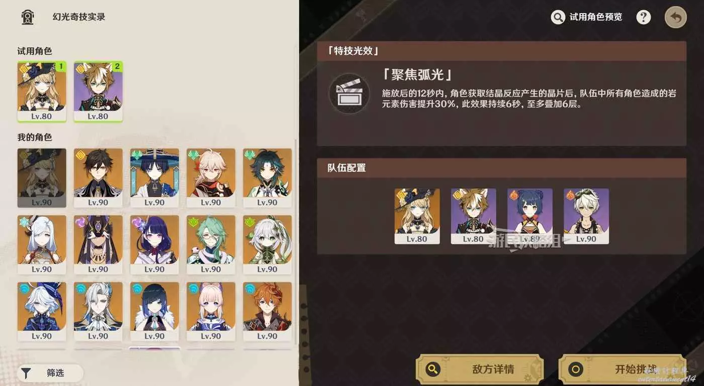The height and width of the screenshot is (386, 704).
Task: Open the question mark help icon
Action: click(x=643, y=17)
